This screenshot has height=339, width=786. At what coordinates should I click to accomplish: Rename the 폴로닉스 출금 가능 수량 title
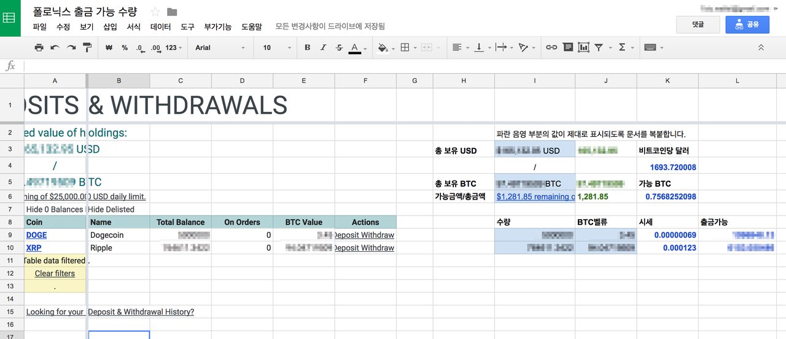(85, 12)
